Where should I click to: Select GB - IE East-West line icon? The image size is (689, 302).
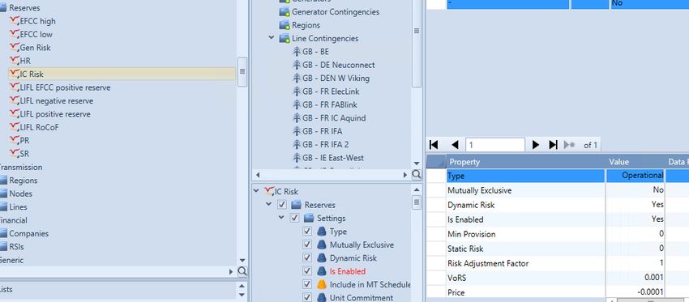coord(297,158)
